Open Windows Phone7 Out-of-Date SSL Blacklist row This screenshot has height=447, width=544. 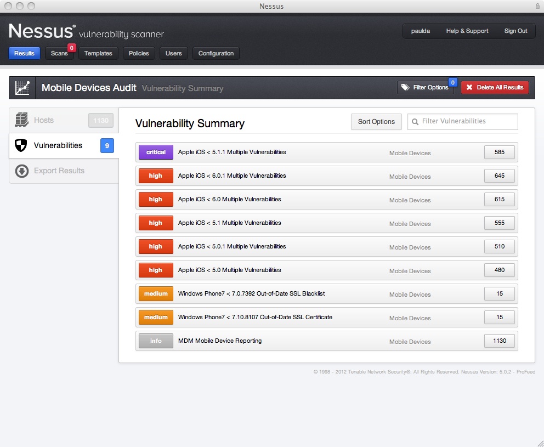pyautogui.click(x=326, y=293)
